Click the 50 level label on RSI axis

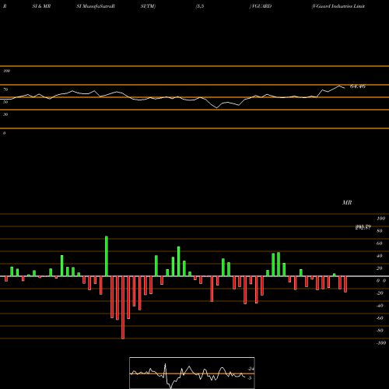click(5, 102)
